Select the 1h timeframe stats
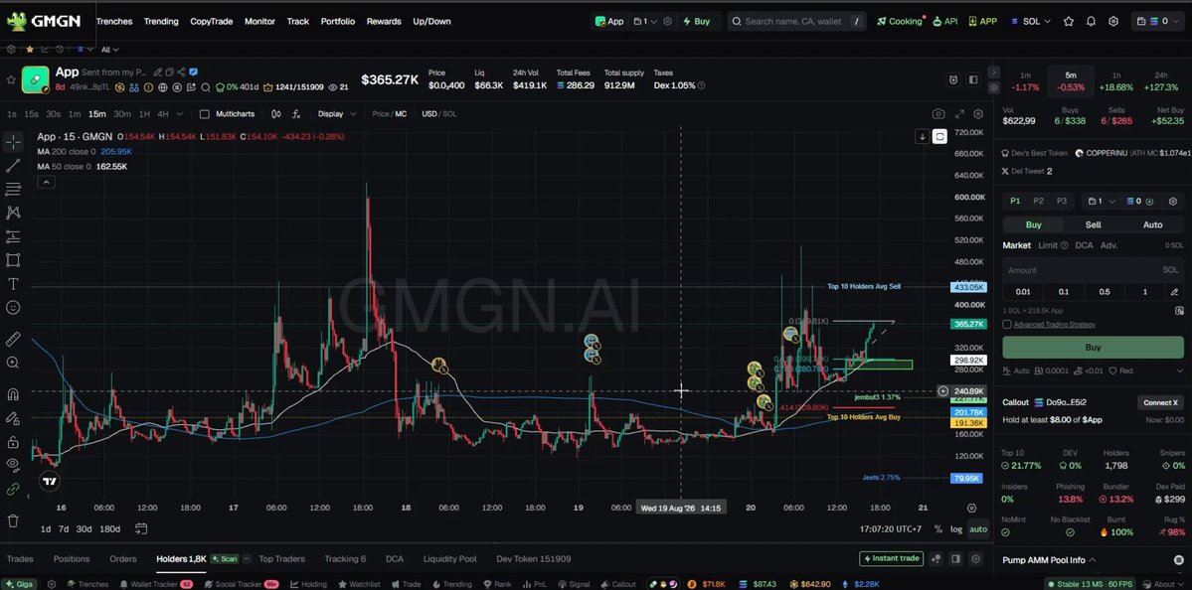 click(x=1116, y=81)
